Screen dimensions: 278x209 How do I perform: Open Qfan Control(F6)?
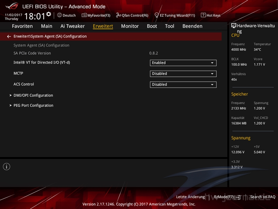pos(132,15)
